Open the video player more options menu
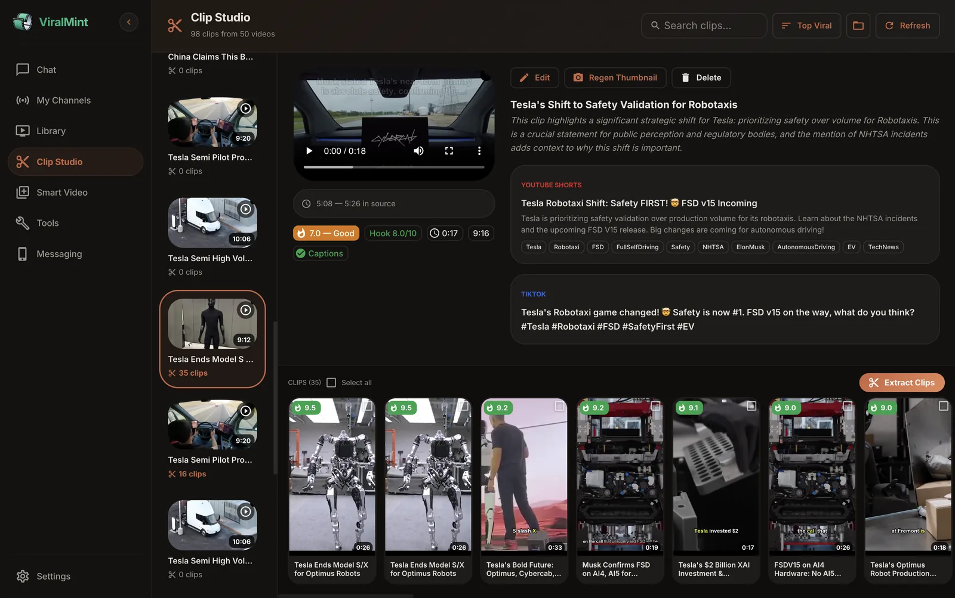Screen dimensions: 955x598 coord(479,151)
